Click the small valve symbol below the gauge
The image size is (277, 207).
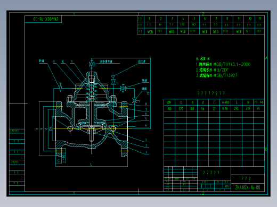[113, 82]
